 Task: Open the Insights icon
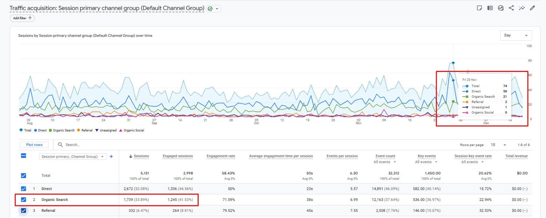[x=501, y=8]
